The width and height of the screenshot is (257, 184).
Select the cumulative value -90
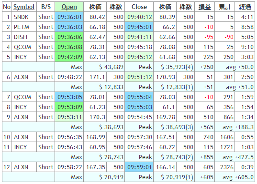225,37
